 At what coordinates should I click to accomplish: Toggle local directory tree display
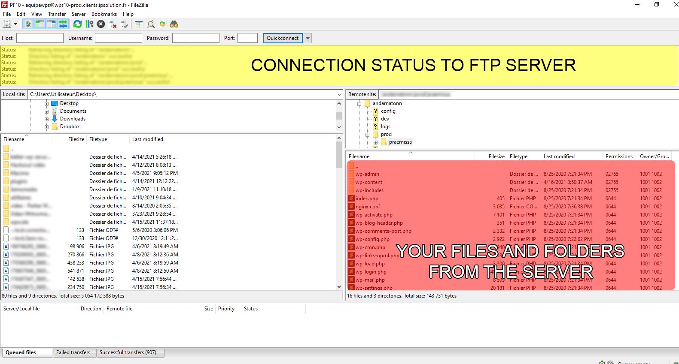[40, 24]
